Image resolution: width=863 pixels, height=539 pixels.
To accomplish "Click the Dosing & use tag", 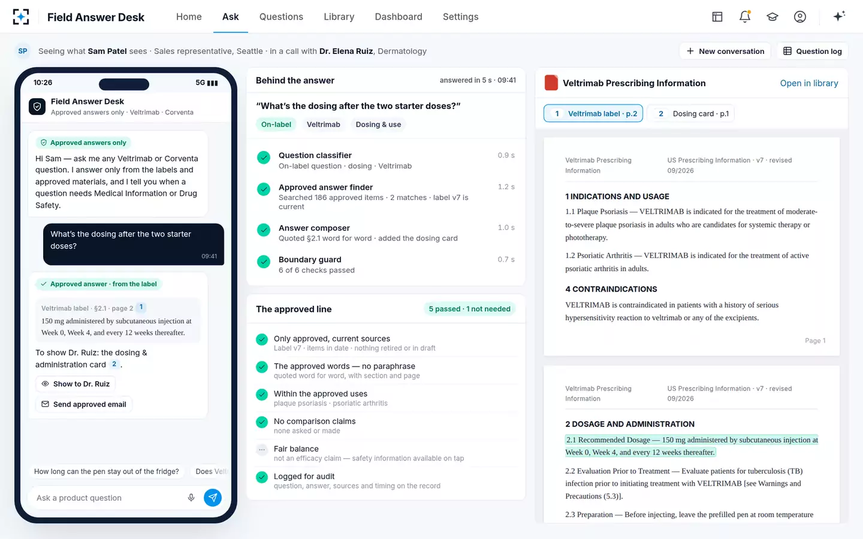I will coord(378,124).
